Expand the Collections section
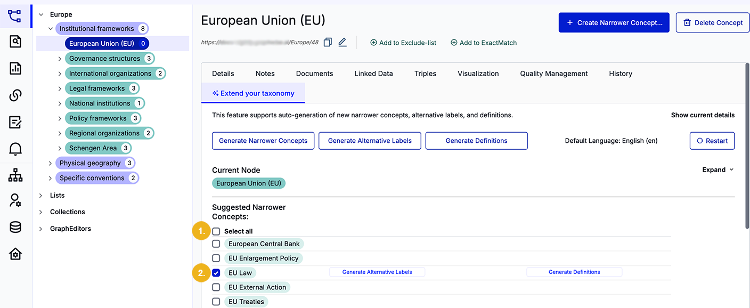 pos(41,212)
